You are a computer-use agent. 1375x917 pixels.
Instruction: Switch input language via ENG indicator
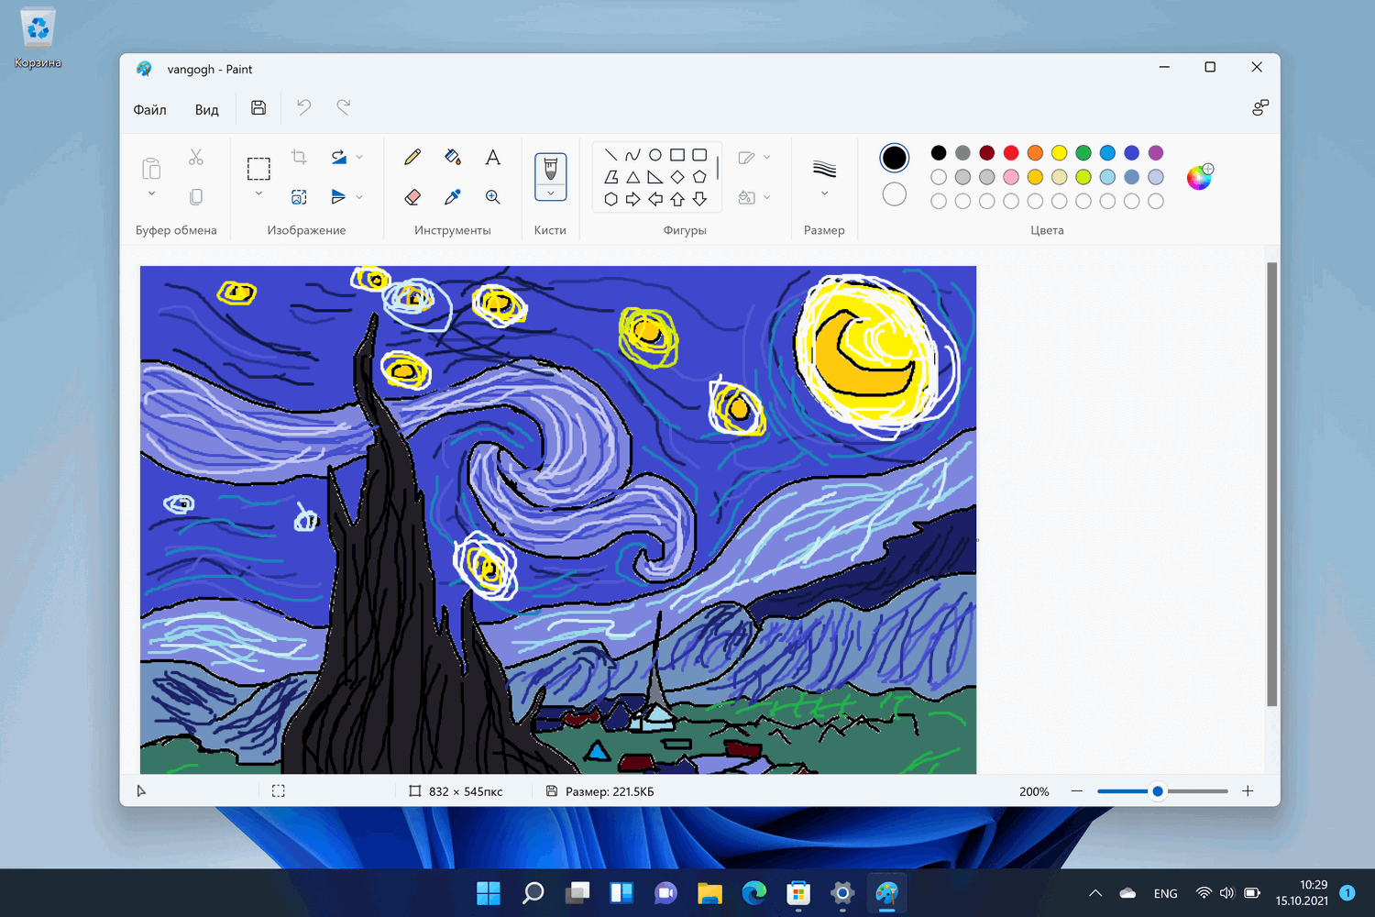(x=1165, y=893)
